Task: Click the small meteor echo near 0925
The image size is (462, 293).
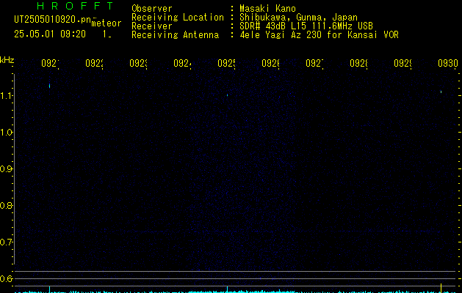Action: pos(227,95)
